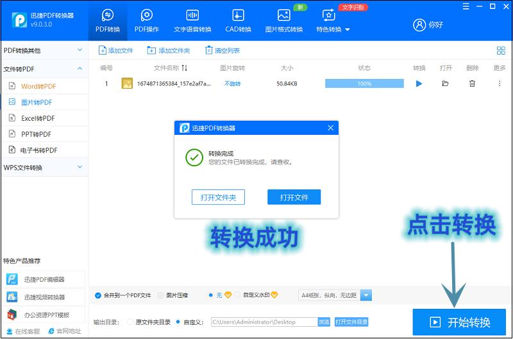
Task: Open the 办公资源PPT模板 recommendation
Action: (45, 315)
